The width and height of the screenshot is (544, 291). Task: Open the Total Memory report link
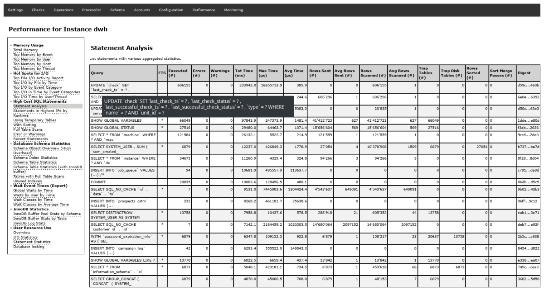[x=25, y=50]
